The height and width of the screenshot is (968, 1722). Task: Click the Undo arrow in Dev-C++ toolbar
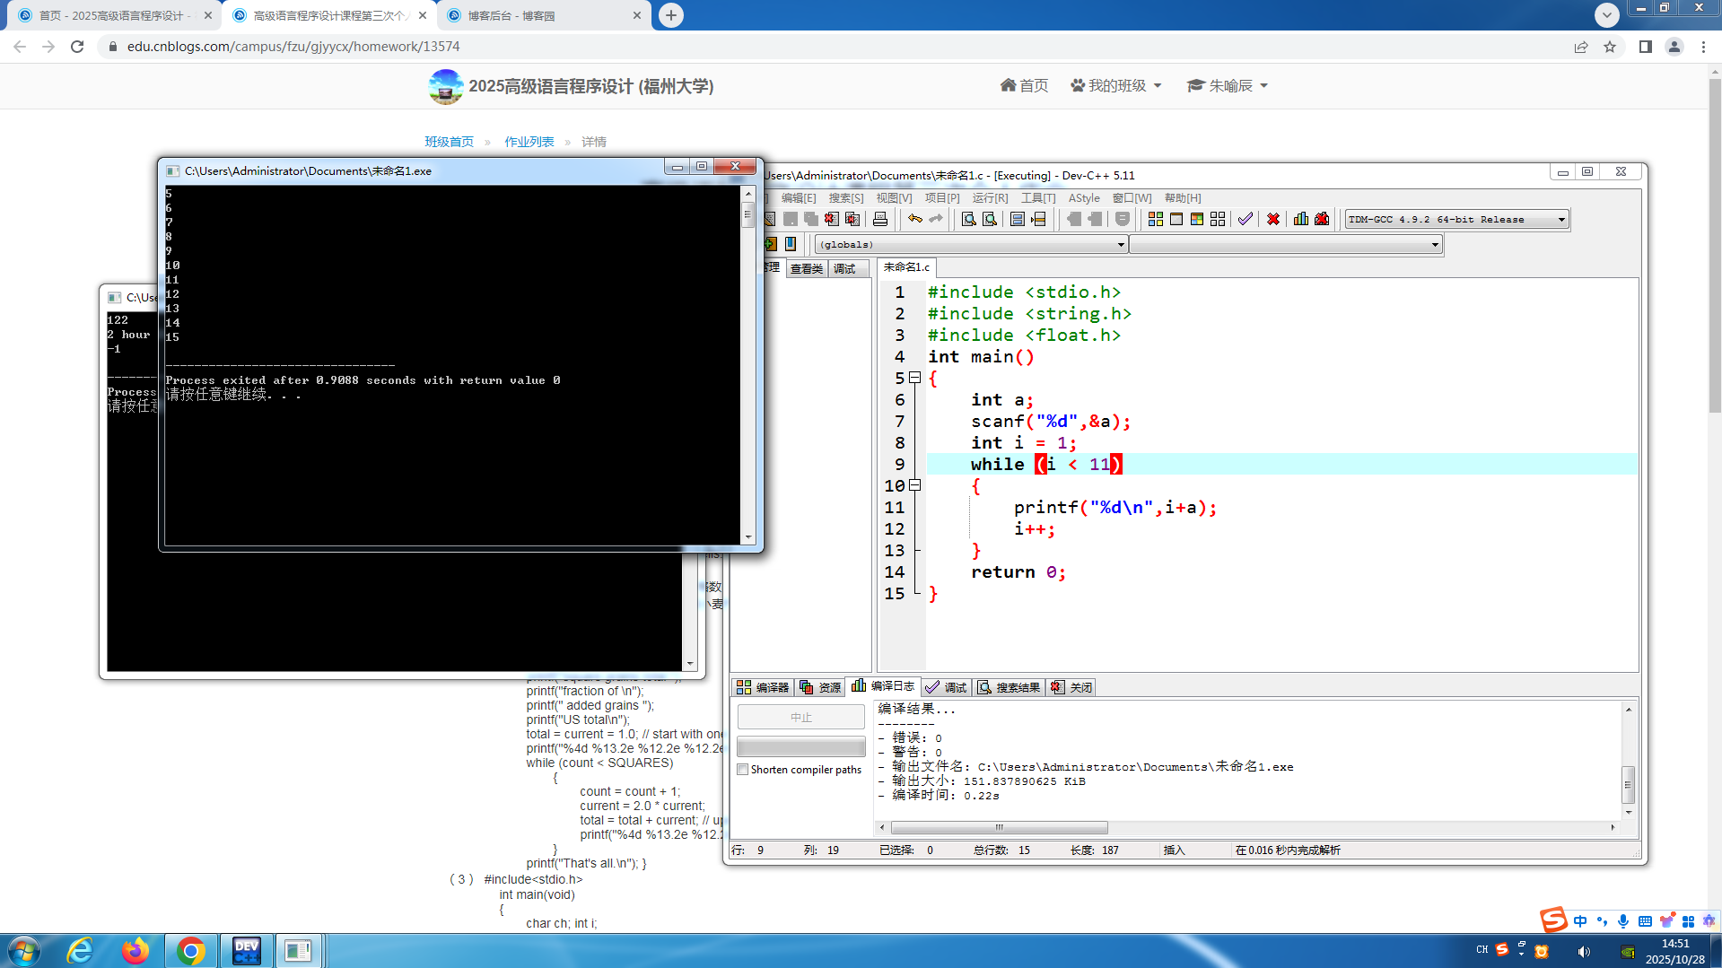tap(915, 219)
